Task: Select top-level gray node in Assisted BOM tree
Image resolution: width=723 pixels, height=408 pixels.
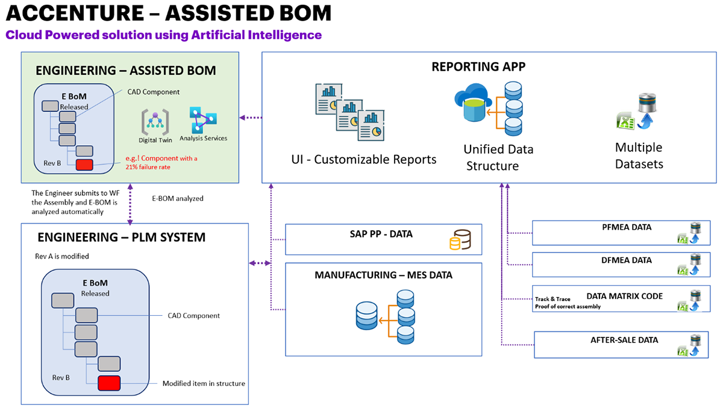Action: pyautogui.click(x=50, y=106)
